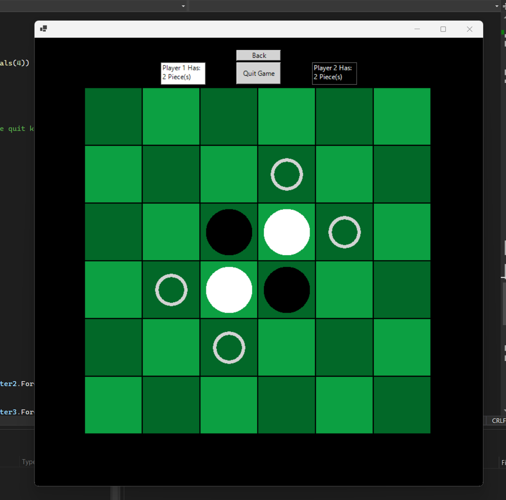
Task: Select the Player 2 piece count box
Action: 334,73
